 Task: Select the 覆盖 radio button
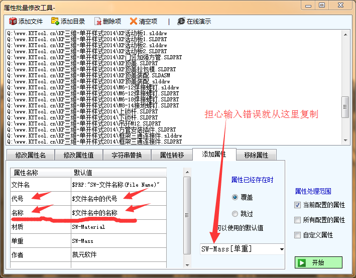235,197
